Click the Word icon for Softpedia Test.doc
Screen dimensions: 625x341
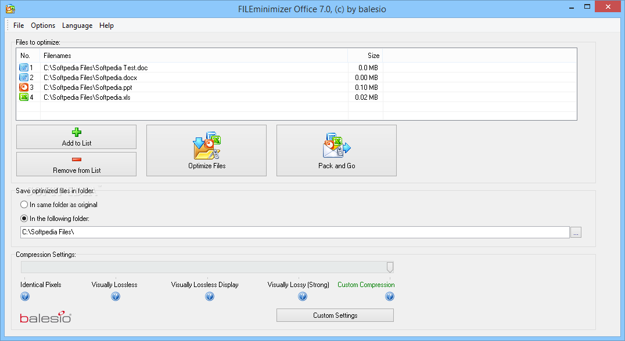tap(23, 68)
